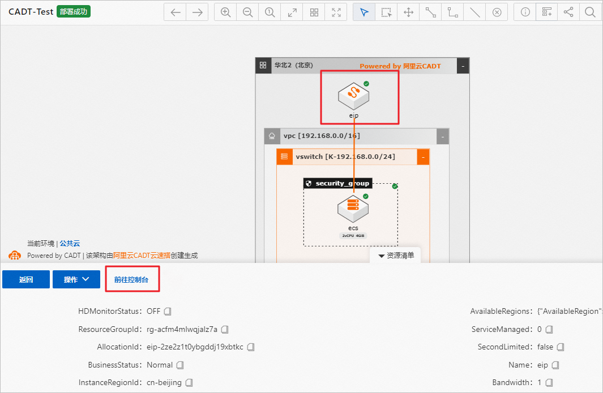Click the eip-2ze2z1t0ybgddj19xbtkc value
The image size is (603, 393).
[195, 347]
